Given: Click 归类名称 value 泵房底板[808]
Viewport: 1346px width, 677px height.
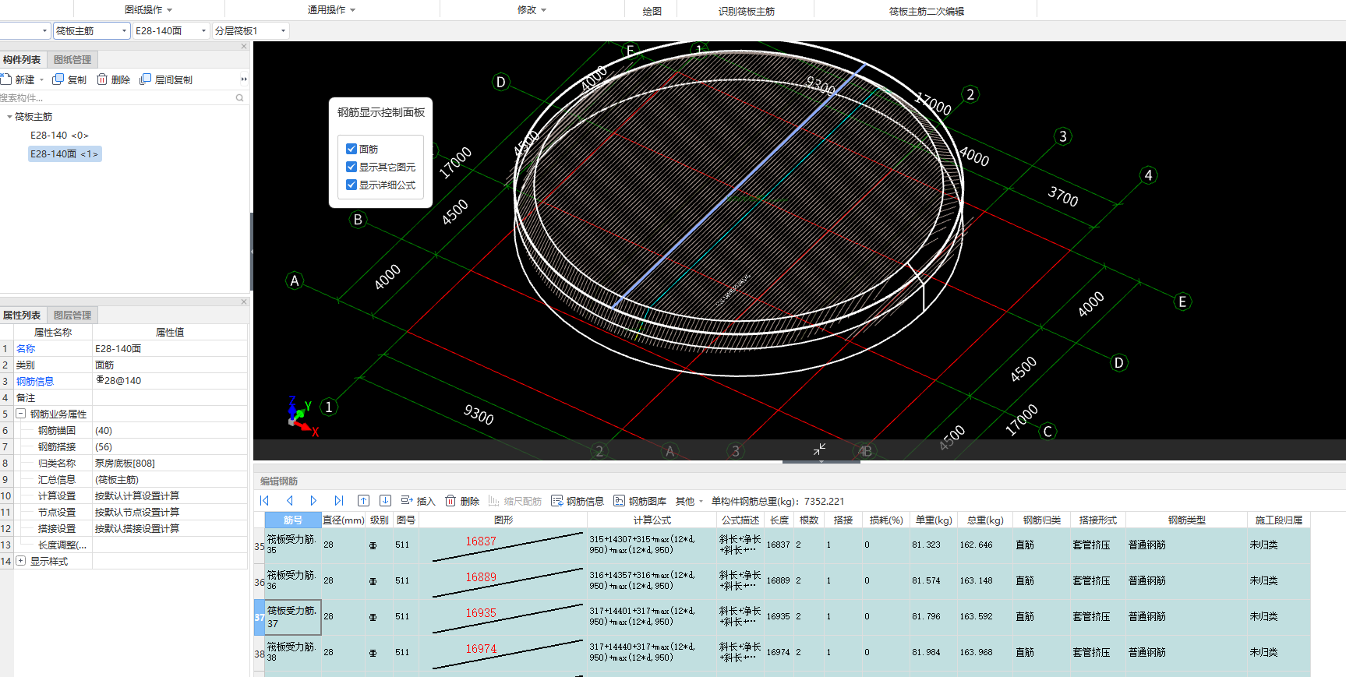Looking at the screenshot, I should 169,463.
